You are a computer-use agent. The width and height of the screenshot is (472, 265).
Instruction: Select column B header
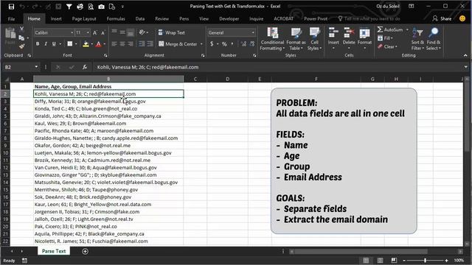coord(108,79)
